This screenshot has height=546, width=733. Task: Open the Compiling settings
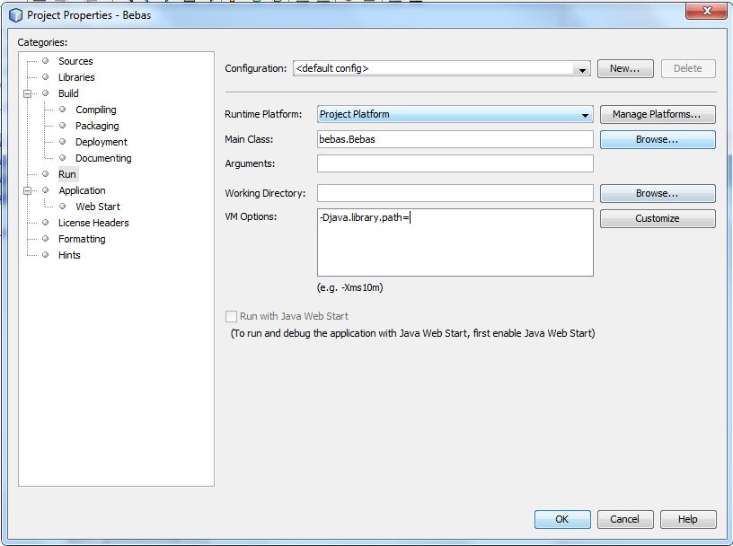pyautogui.click(x=96, y=110)
